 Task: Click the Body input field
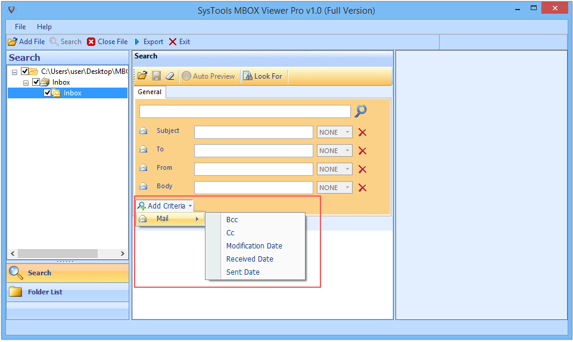tap(254, 188)
